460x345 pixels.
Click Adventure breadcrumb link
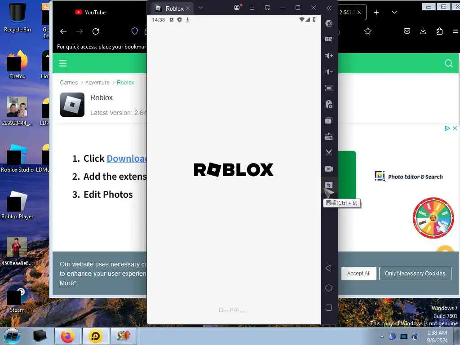coord(97,83)
